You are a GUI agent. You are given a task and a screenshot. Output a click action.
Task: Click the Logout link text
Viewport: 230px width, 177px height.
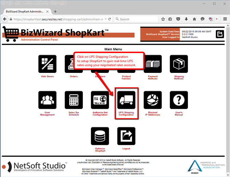click(x=126, y=149)
